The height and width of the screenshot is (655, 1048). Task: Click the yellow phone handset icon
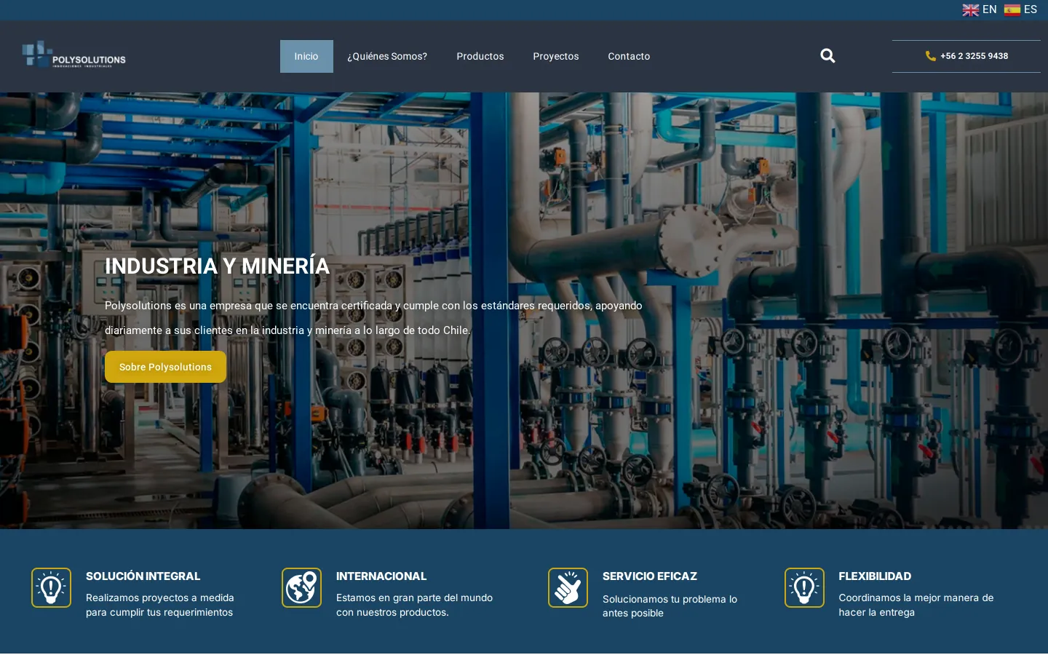point(930,56)
